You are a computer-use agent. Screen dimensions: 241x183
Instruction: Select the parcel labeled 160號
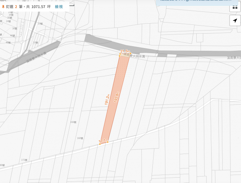(80, 138)
